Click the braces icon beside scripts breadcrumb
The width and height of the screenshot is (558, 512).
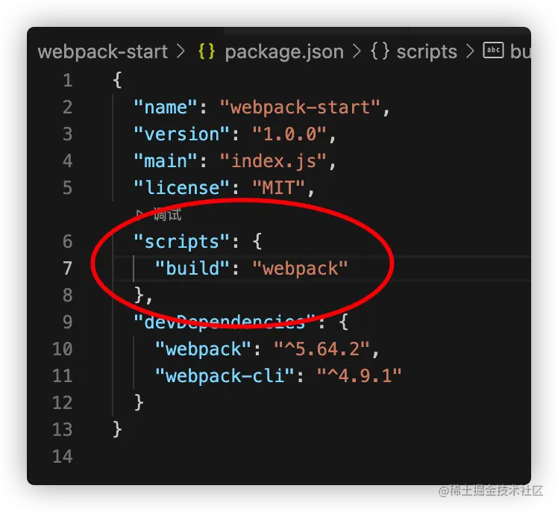[380, 51]
